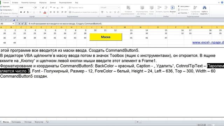Click the comma style (000) icon
224x126 pixels.
tap(111, 12)
